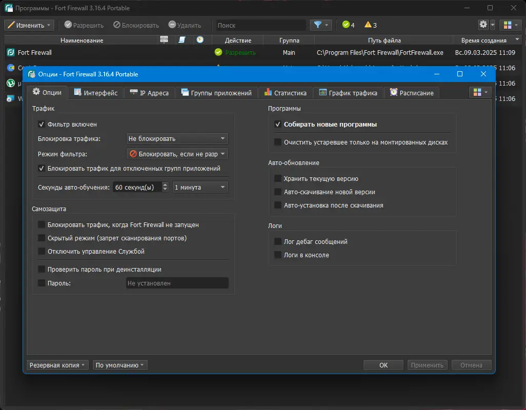The height and width of the screenshot is (410, 526).
Task: Sort by "Путь файла" column header
Action: coord(384,40)
